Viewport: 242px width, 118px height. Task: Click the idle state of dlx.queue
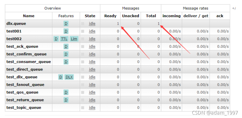[92, 23]
